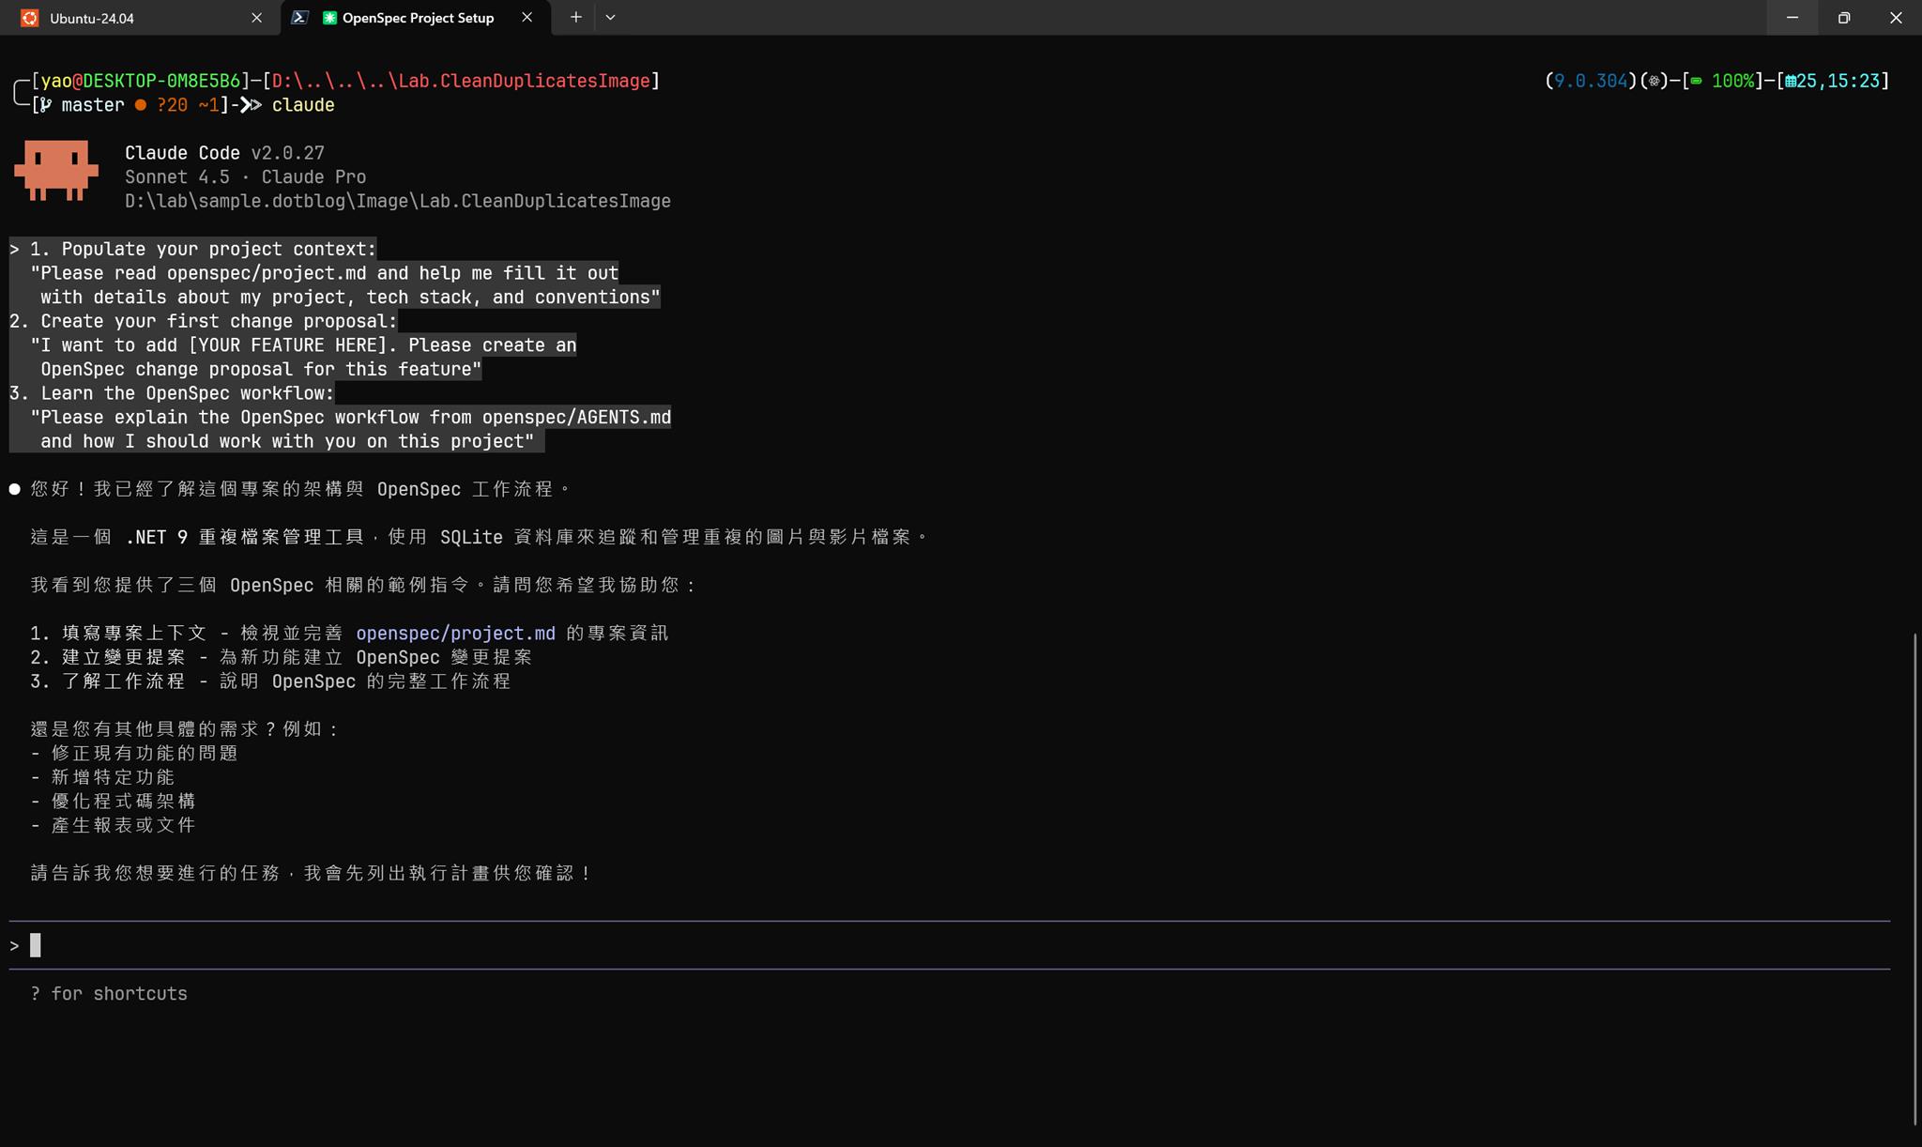Click the git branch icon beside master

coord(46,105)
